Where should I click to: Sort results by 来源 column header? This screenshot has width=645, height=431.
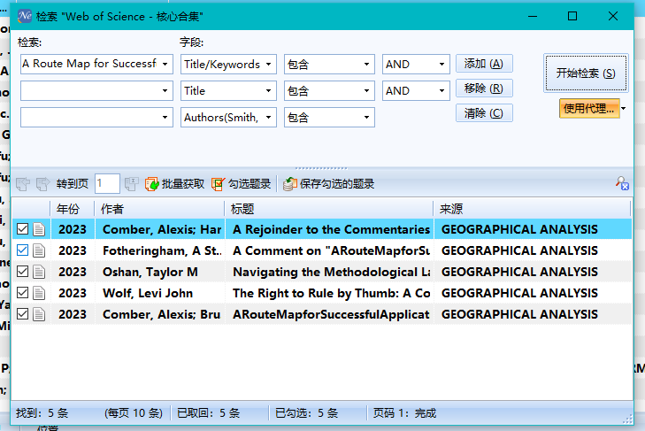[532, 209]
